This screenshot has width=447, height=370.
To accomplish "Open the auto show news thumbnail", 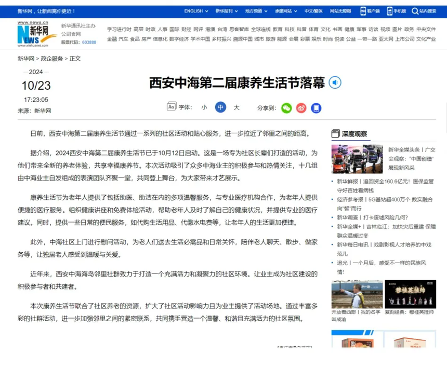I will pyautogui.click(x=357, y=159).
